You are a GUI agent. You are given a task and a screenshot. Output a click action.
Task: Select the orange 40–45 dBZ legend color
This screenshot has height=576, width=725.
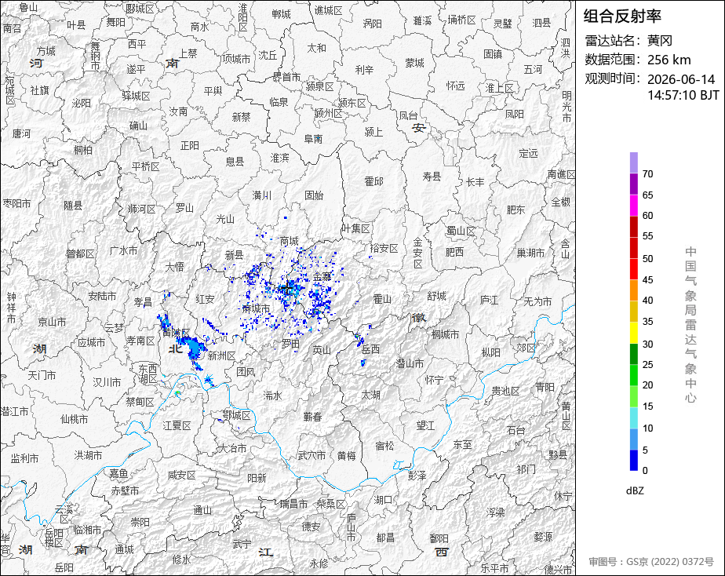click(x=634, y=290)
